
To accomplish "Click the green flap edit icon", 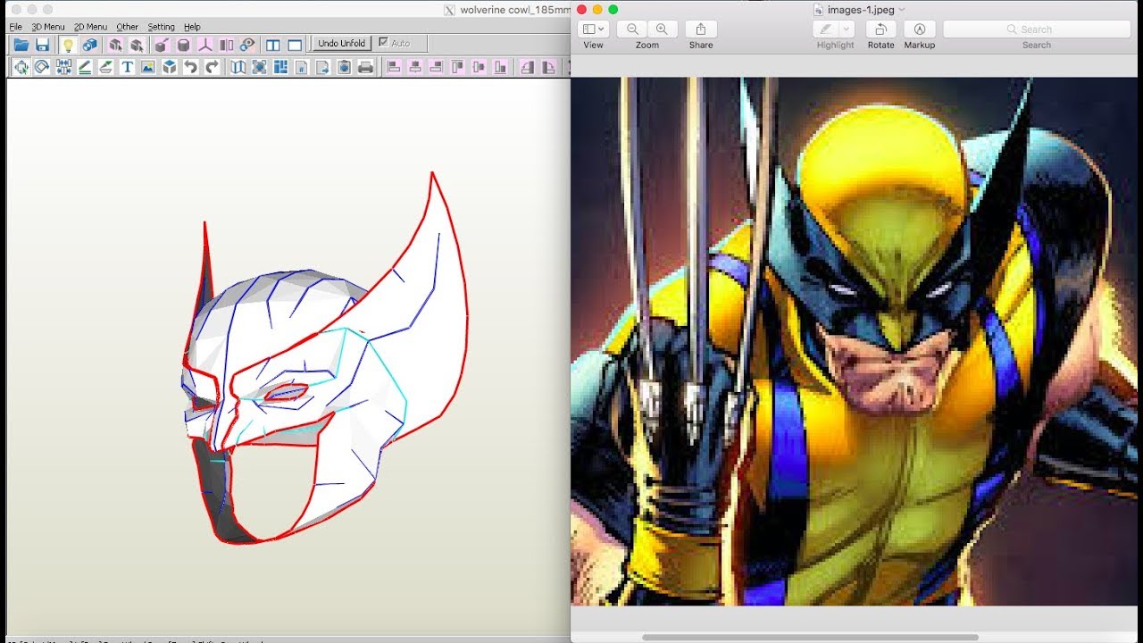I will pos(106,67).
